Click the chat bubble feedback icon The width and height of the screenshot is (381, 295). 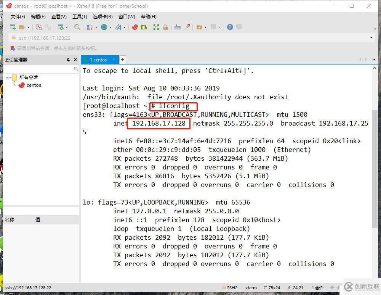click(239, 27)
